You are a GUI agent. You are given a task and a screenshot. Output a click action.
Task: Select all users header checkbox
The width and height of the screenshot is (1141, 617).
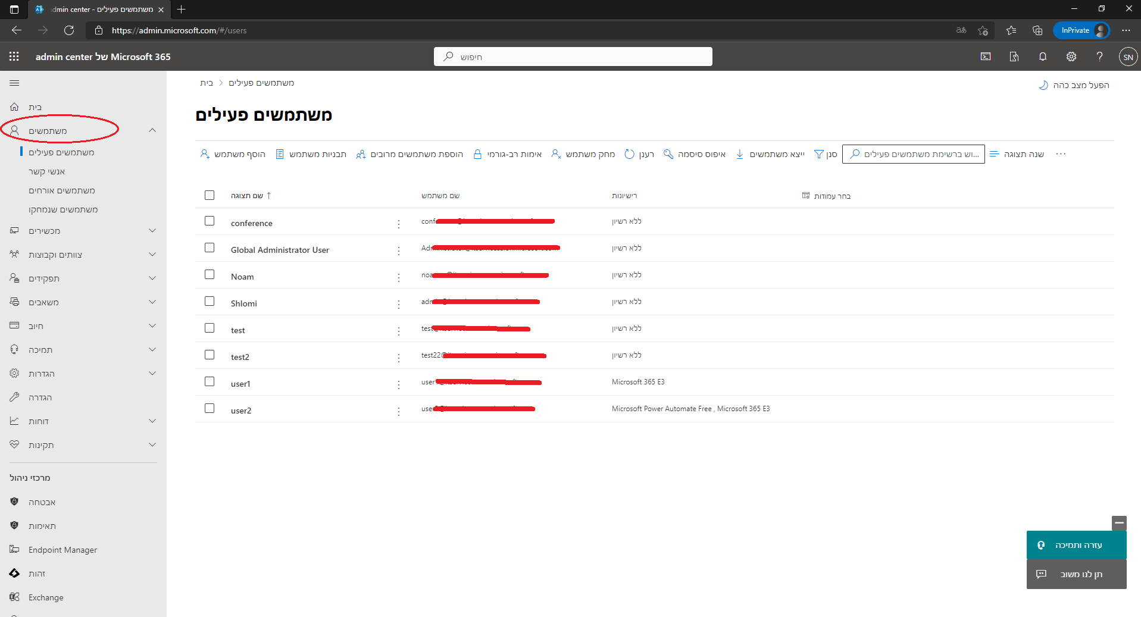[x=210, y=195]
